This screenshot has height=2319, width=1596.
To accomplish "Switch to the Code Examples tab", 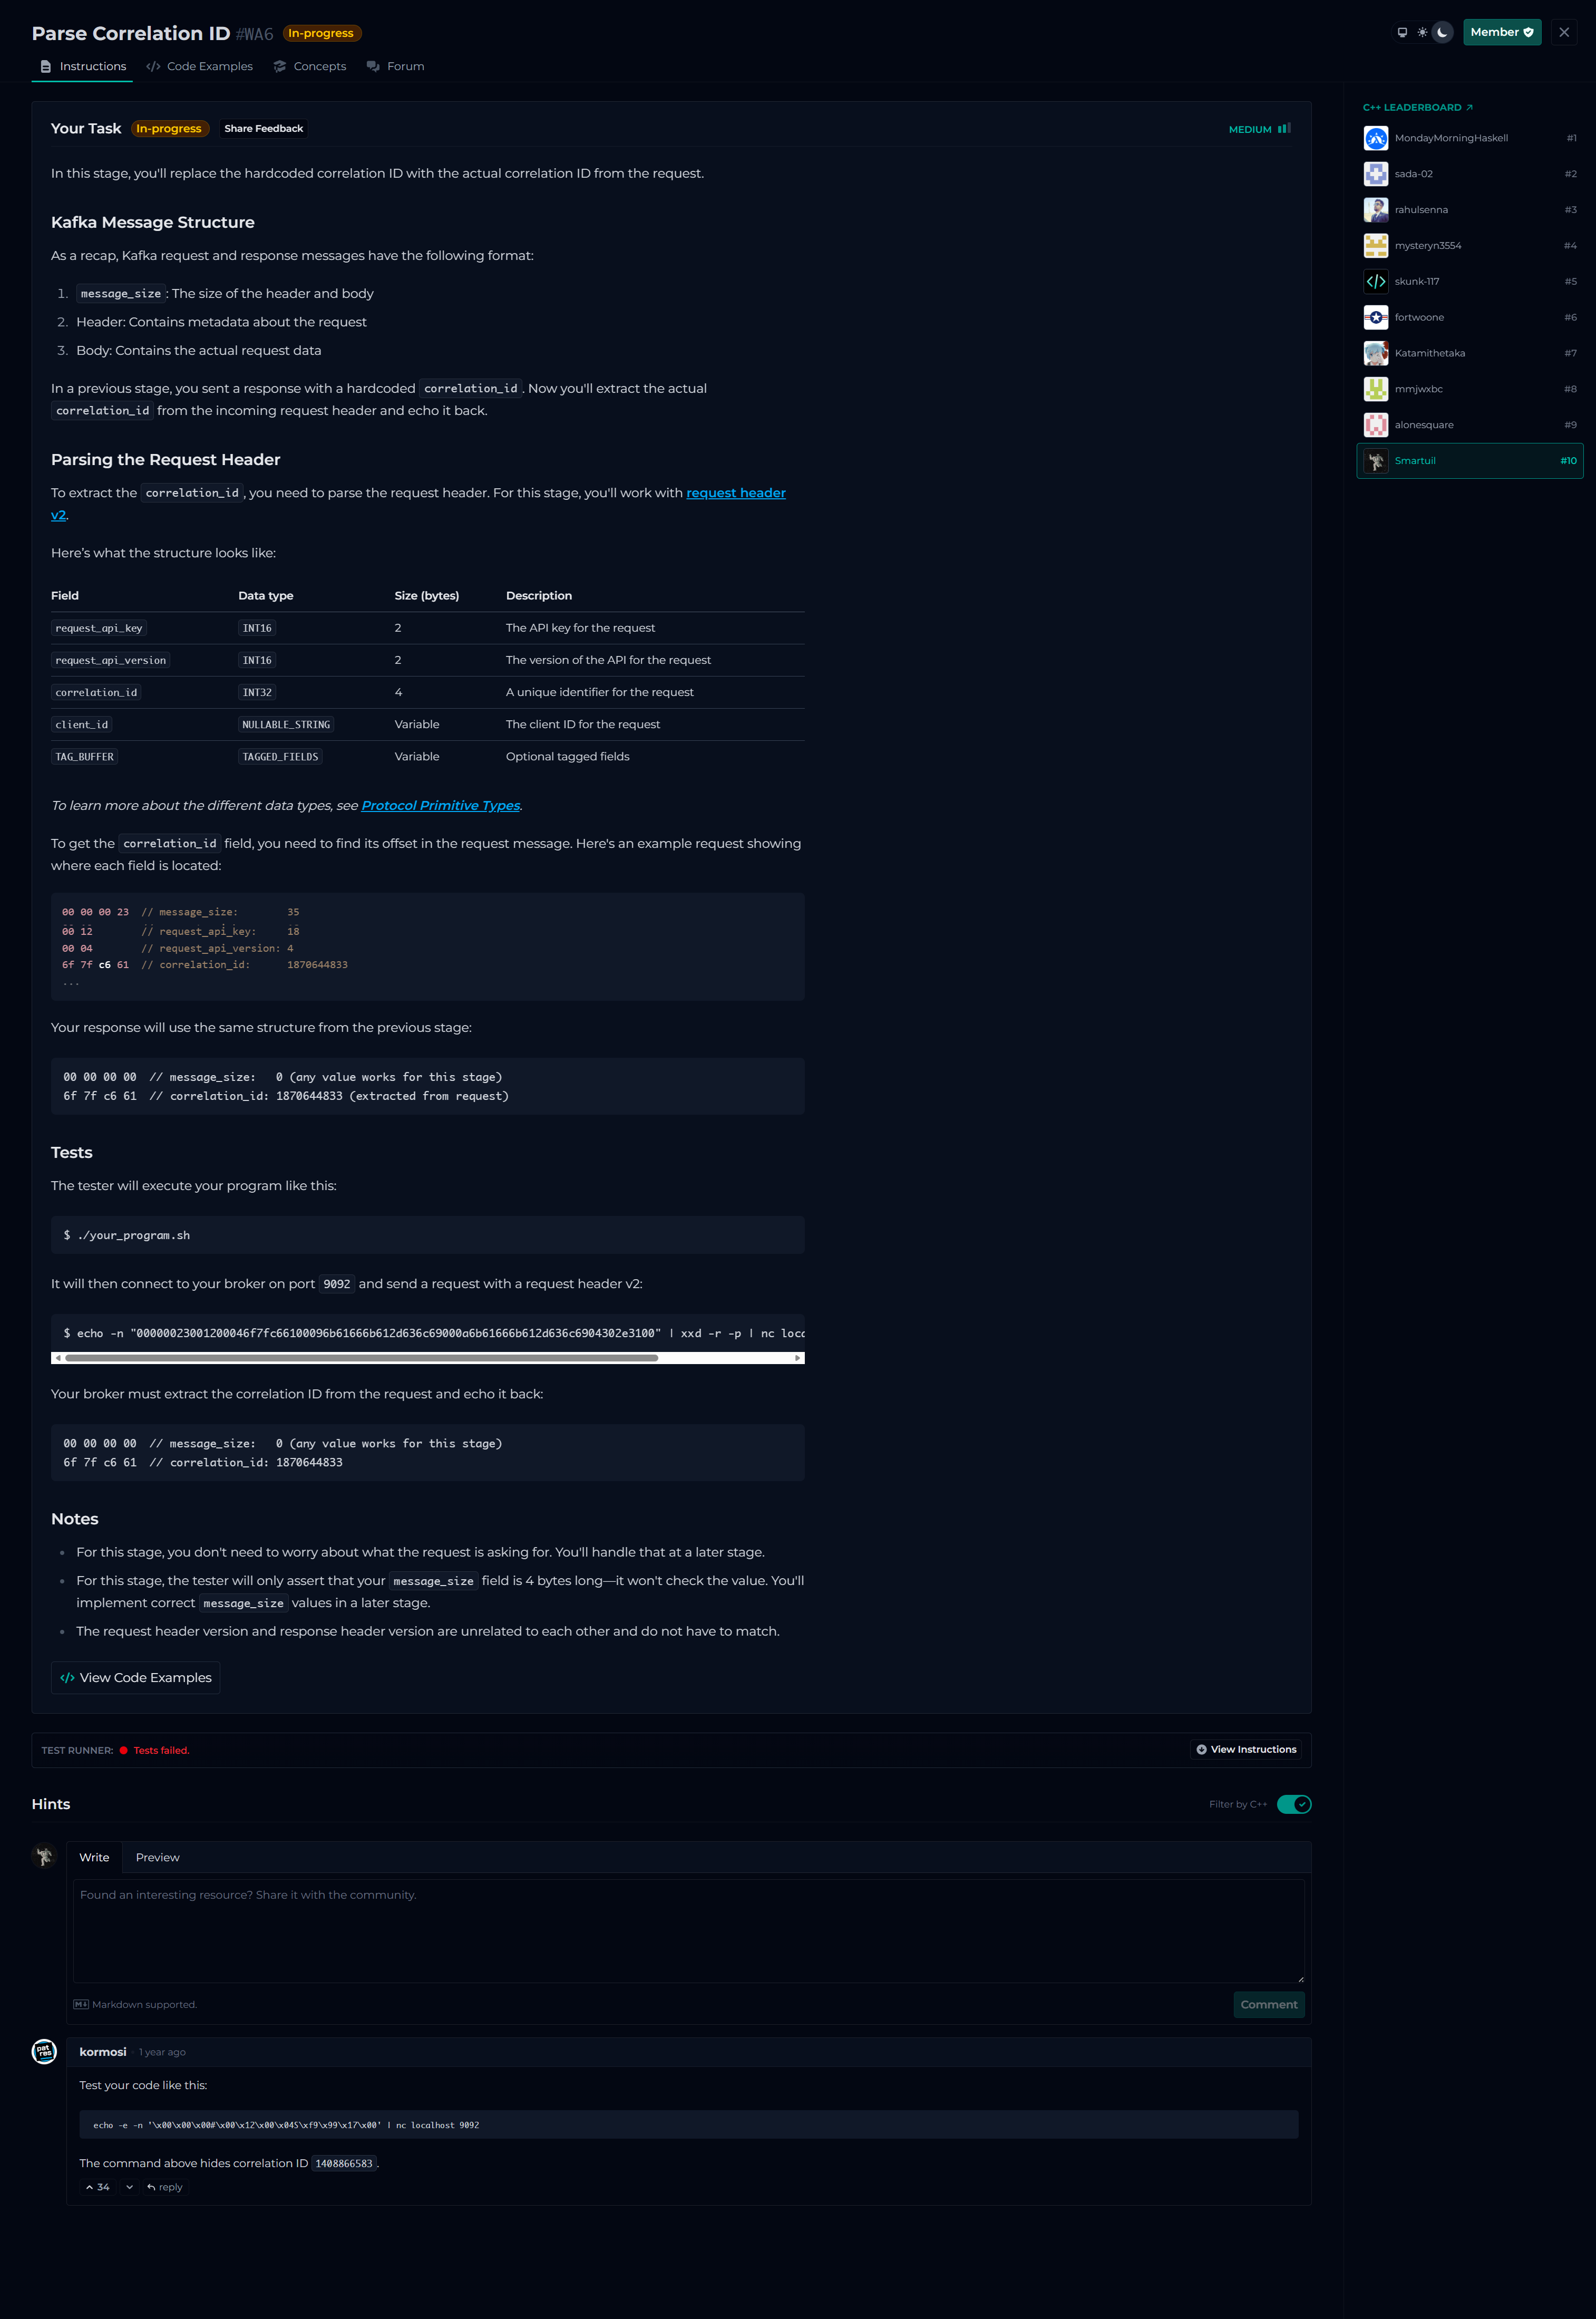I will coord(199,66).
